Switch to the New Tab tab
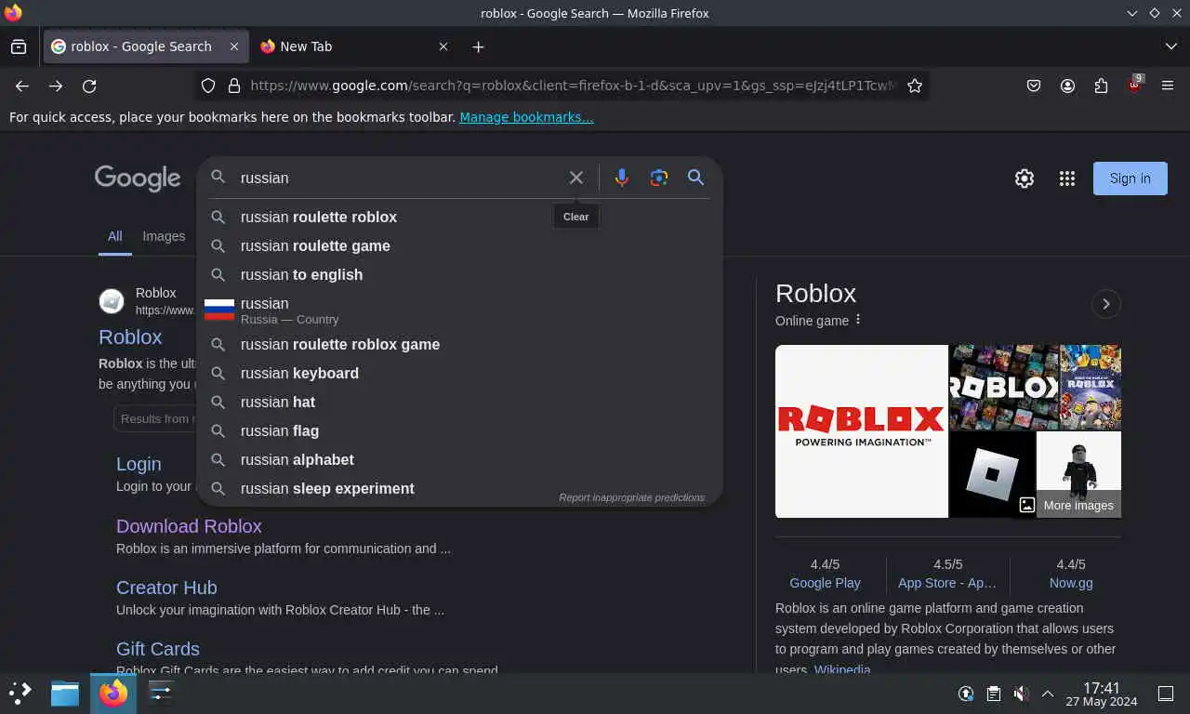The height and width of the screenshot is (714, 1190). (353, 46)
